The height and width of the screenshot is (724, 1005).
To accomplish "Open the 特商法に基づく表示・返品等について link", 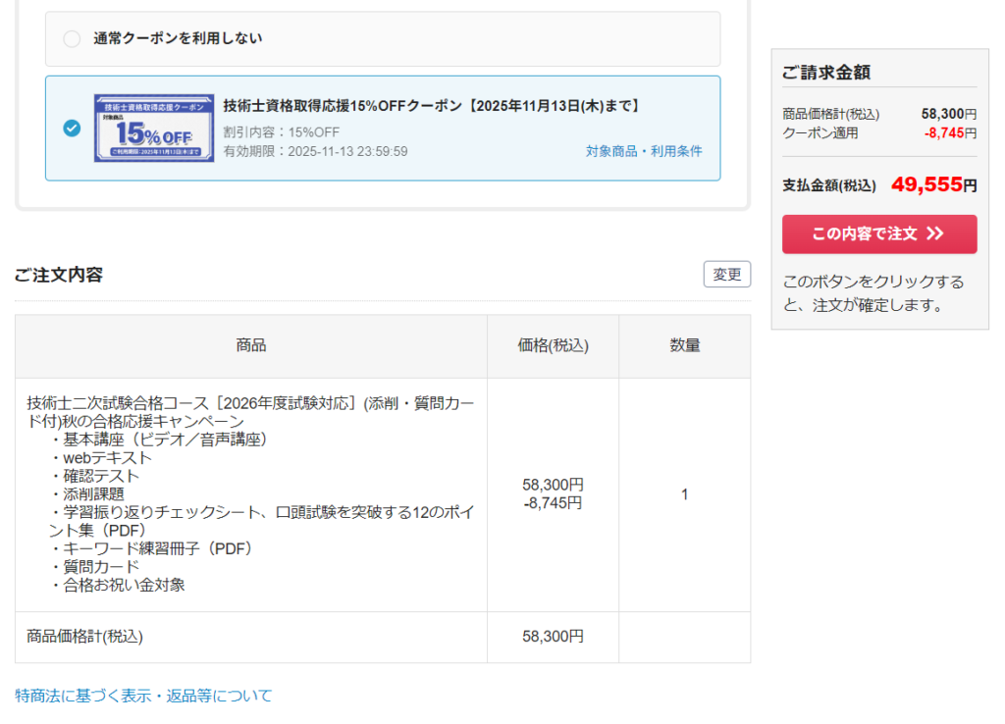I will click(x=143, y=696).
